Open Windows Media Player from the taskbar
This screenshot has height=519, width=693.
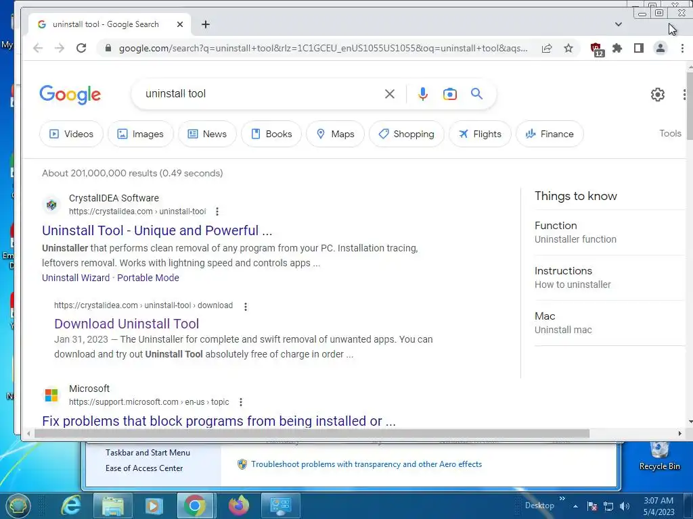154,505
